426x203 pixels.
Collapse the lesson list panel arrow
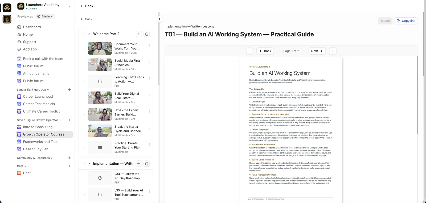point(159,19)
